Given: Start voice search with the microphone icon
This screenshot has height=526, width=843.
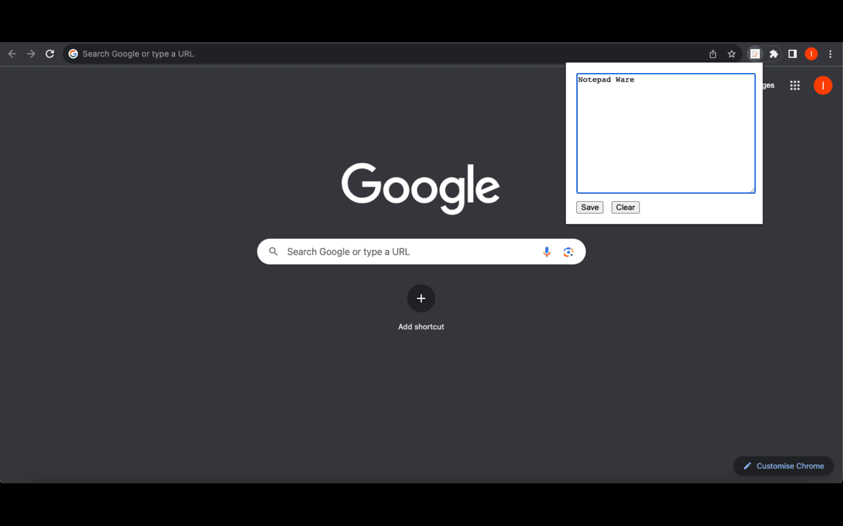Looking at the screenshot, I should (547, 252).
